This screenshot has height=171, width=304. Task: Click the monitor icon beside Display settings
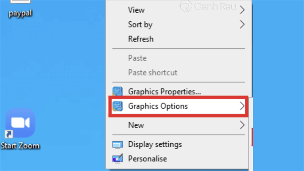(x=118, y=145)
